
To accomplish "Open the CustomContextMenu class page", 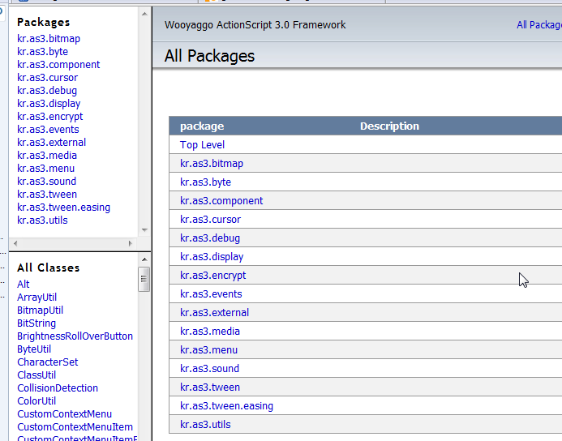I will pos(64,413).
